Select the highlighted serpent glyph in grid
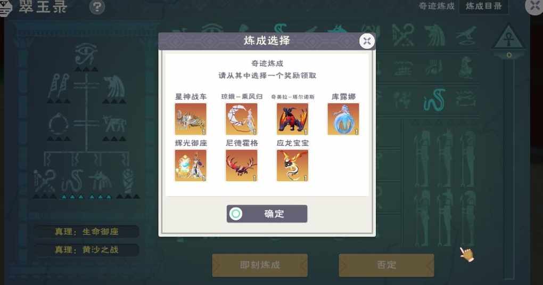543x285 pixels. pos(434,100)
